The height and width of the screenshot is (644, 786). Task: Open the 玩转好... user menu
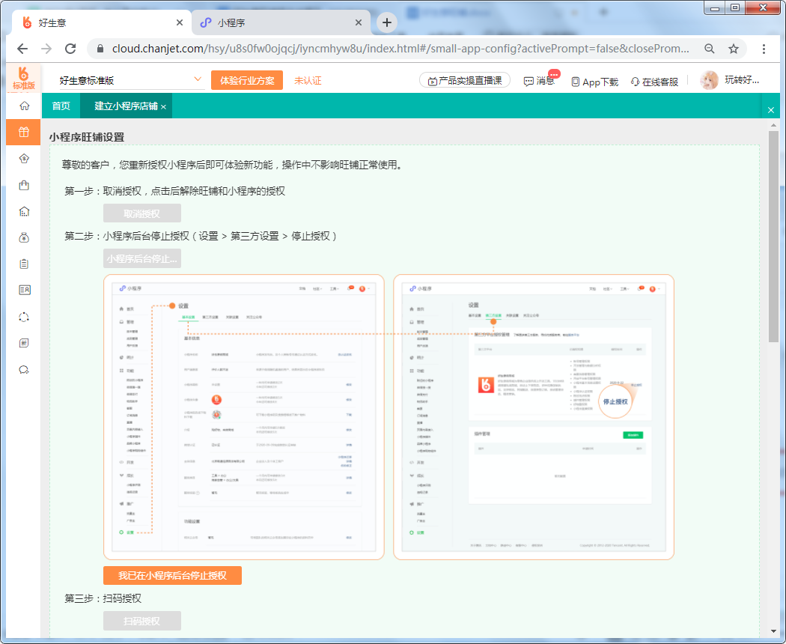[742, 80]
